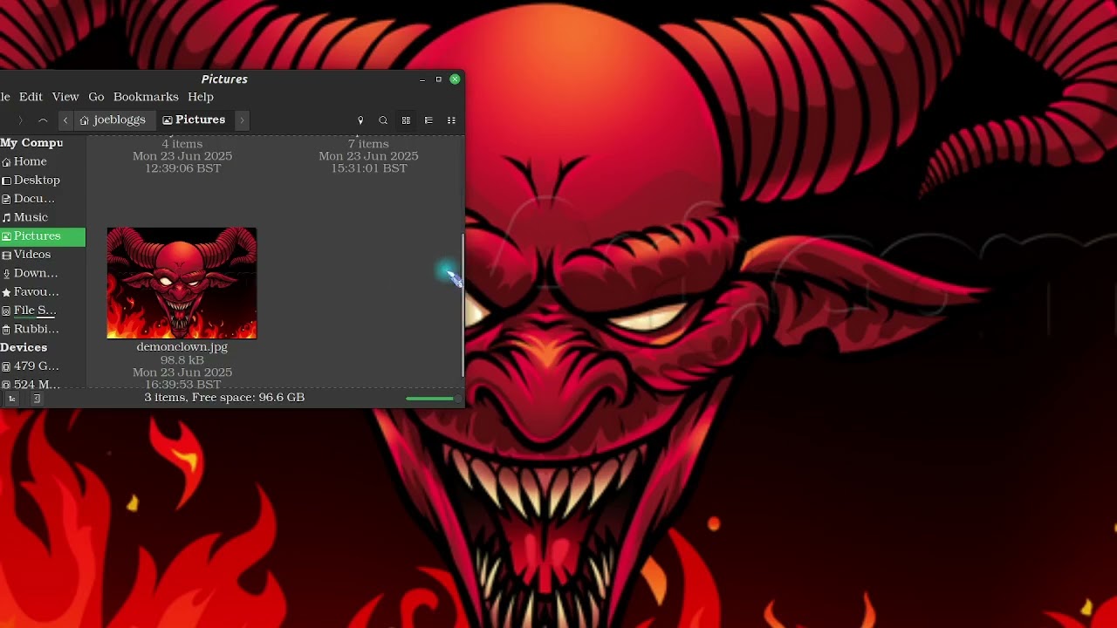Toggle the sidebar visibility status bar button
1117x628 pixels.
(37, 399)
